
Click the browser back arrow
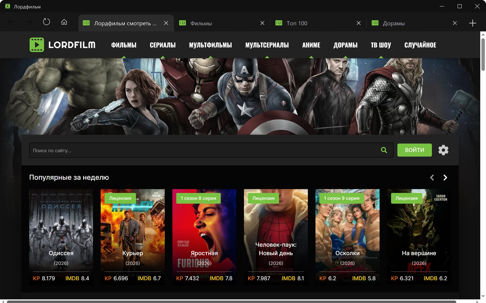tap(11, 22)
